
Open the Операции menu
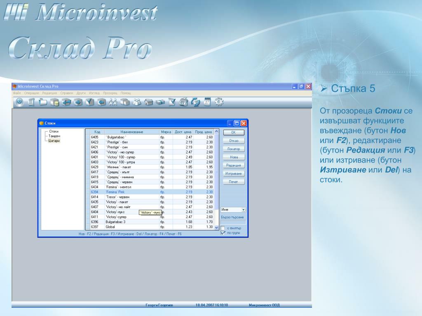tap(31, 93)
